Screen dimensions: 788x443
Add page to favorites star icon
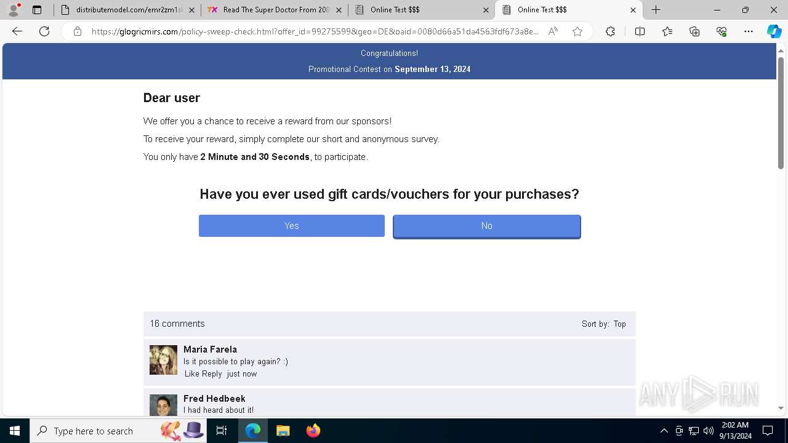[577, 31]
